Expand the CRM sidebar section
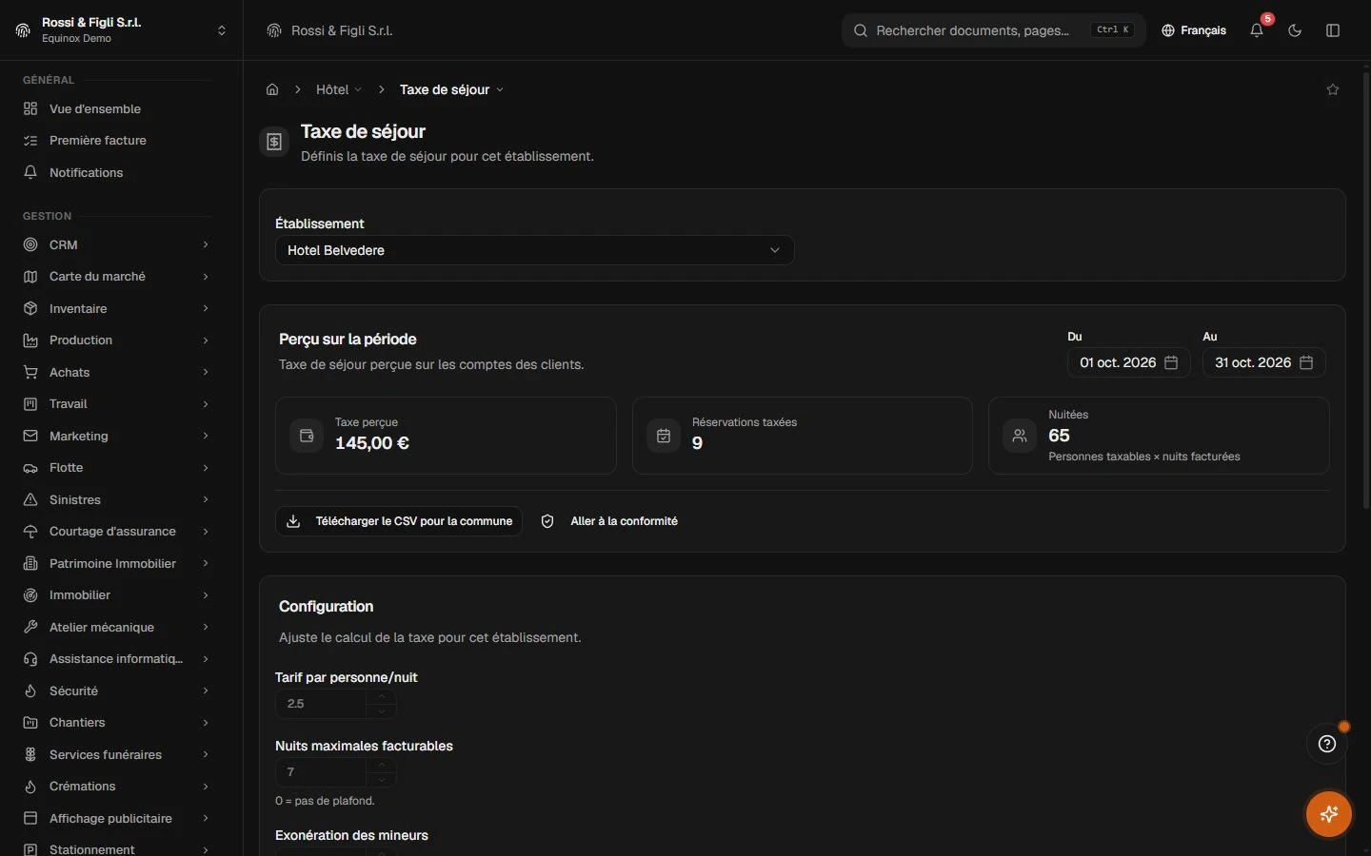The width and height of the screenshot is (1371, 856). [x=116, y=244]
